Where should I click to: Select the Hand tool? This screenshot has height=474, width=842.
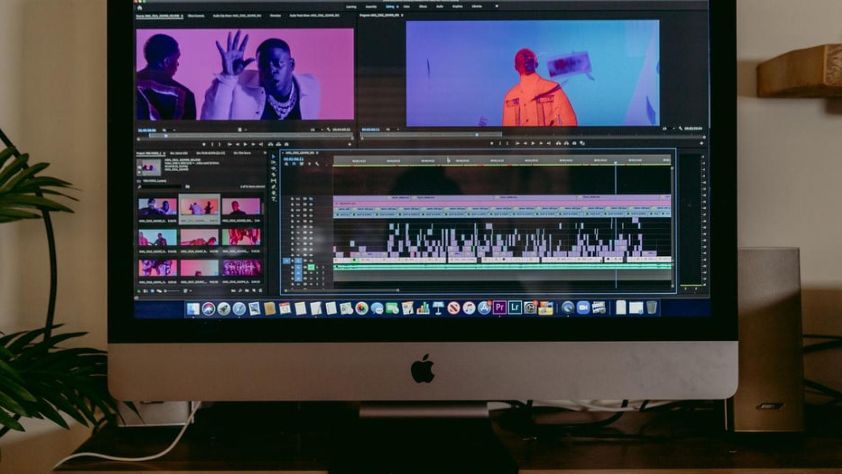pos(273,193)
